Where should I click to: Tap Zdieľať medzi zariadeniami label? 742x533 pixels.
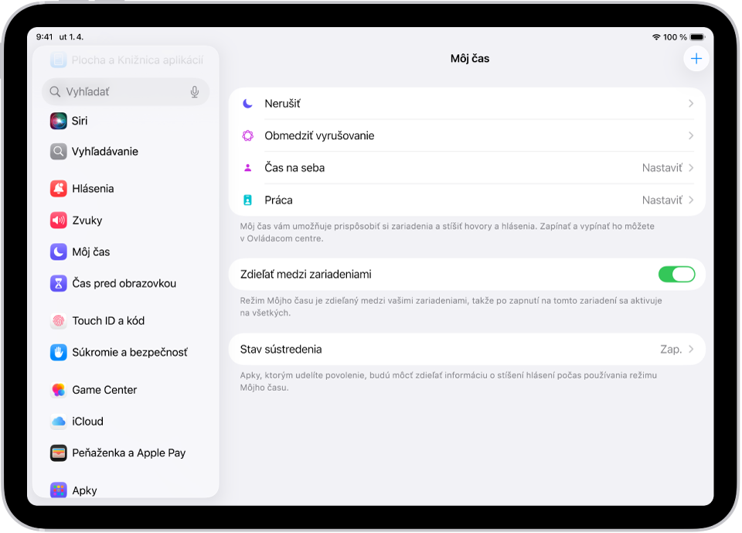pos(306,275)
